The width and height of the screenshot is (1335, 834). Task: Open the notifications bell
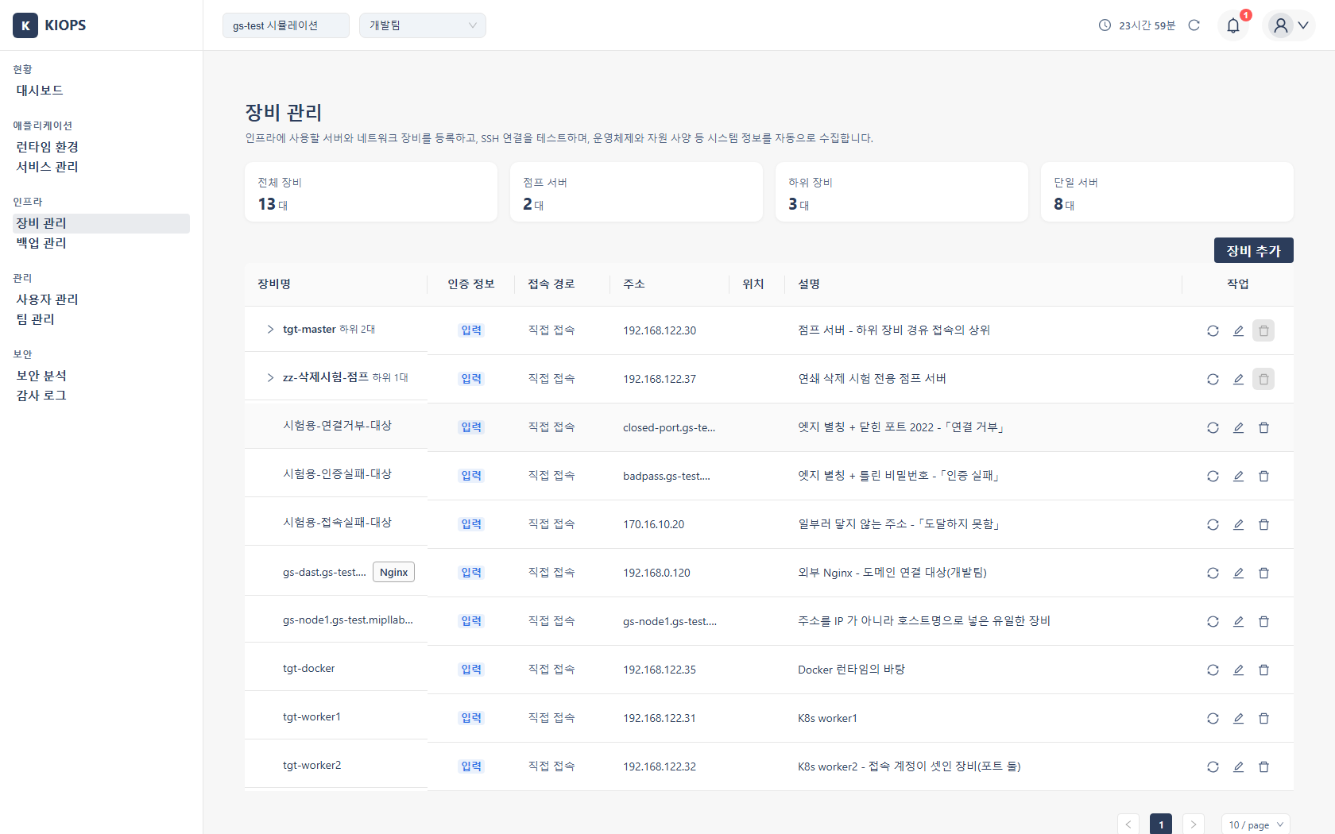click(x=1233, y=25)
